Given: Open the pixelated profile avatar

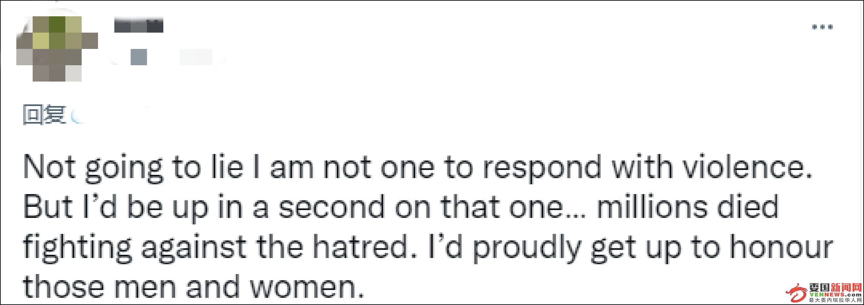Looking at the screenshot, I should pos(57,49).
